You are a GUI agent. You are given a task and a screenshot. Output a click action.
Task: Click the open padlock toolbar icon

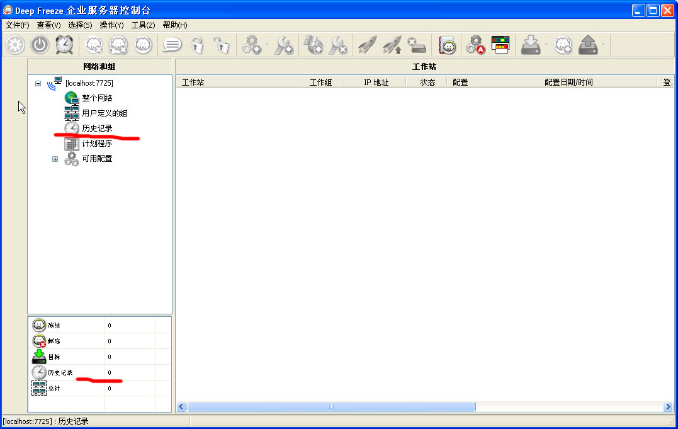tap(221, 45)
